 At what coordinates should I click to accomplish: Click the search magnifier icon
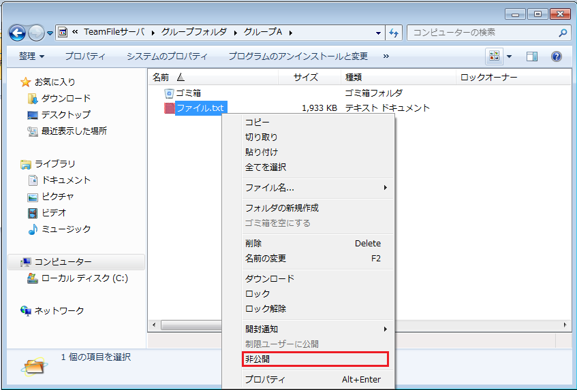click(x=563, y=32)
